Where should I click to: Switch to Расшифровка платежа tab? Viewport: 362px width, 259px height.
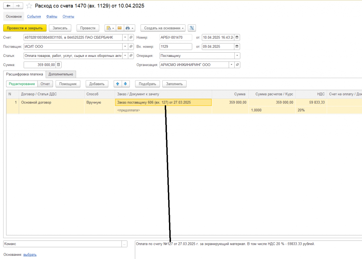pos(24,74)
